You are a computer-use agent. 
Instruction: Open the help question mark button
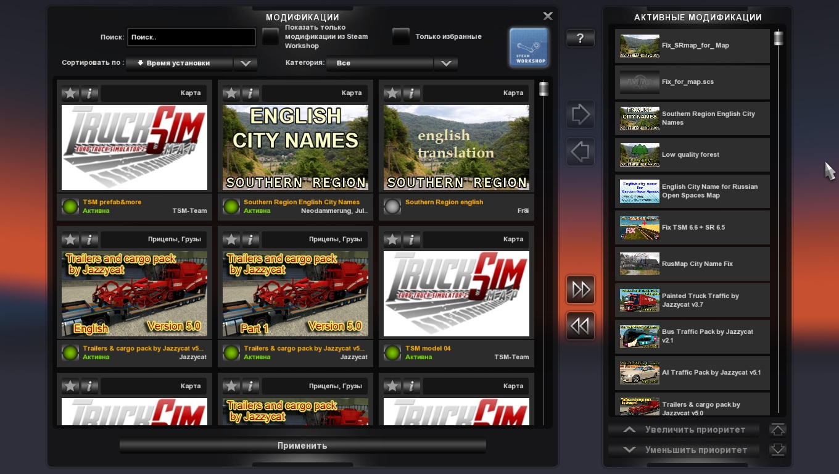pyautogui.click(x=580, y=38)
